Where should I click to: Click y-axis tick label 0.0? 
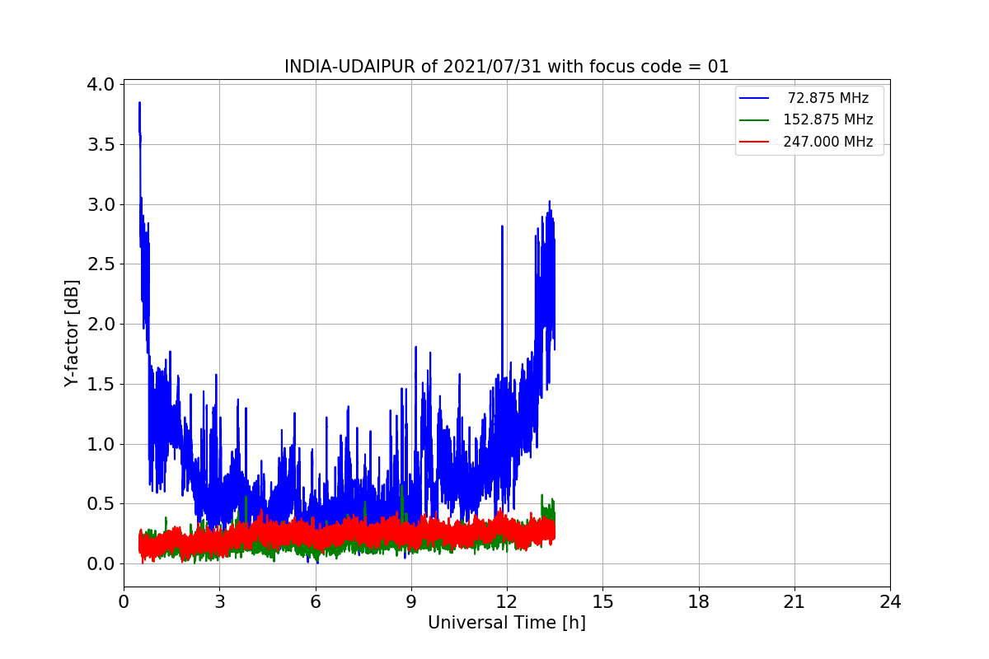(x=101, y=564)
